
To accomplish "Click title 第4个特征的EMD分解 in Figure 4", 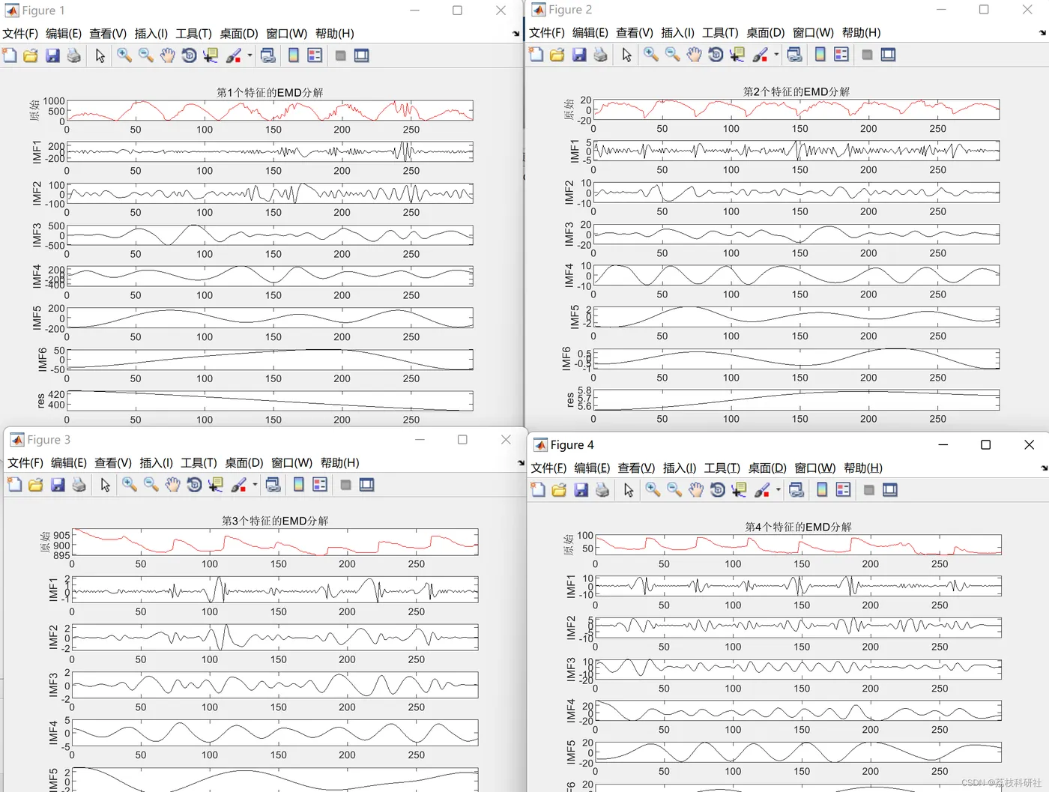I will click(799, 528).
